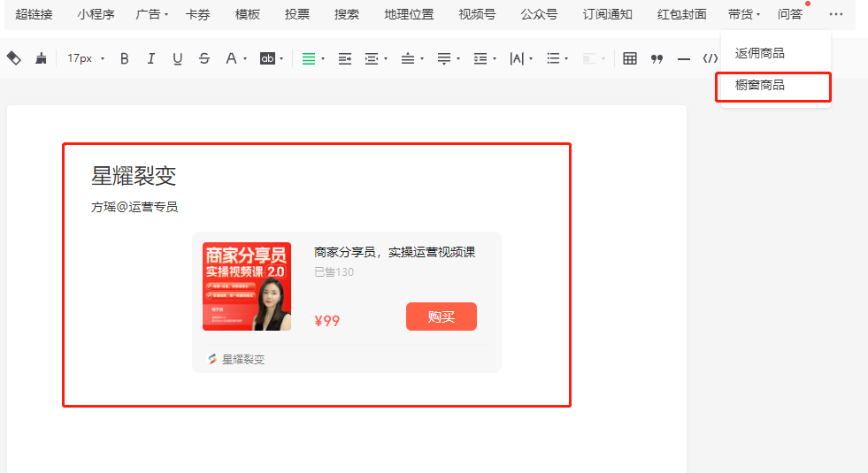
Task: Click the 商家分享员，实操运营视频课 product title
Action: (x=395, y=252)
